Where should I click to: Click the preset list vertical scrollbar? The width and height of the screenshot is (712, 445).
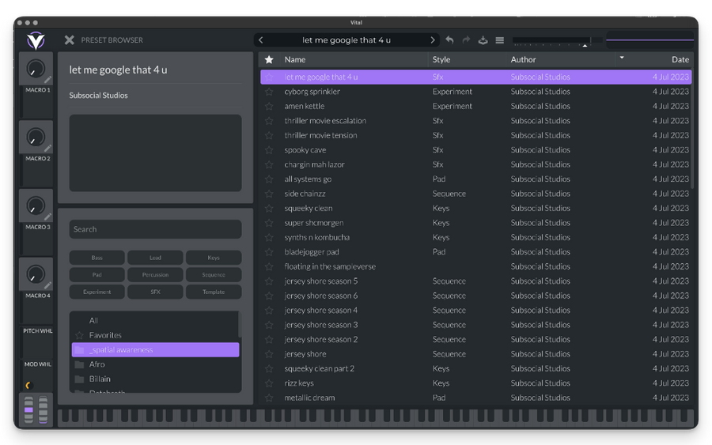pos(692,129)
